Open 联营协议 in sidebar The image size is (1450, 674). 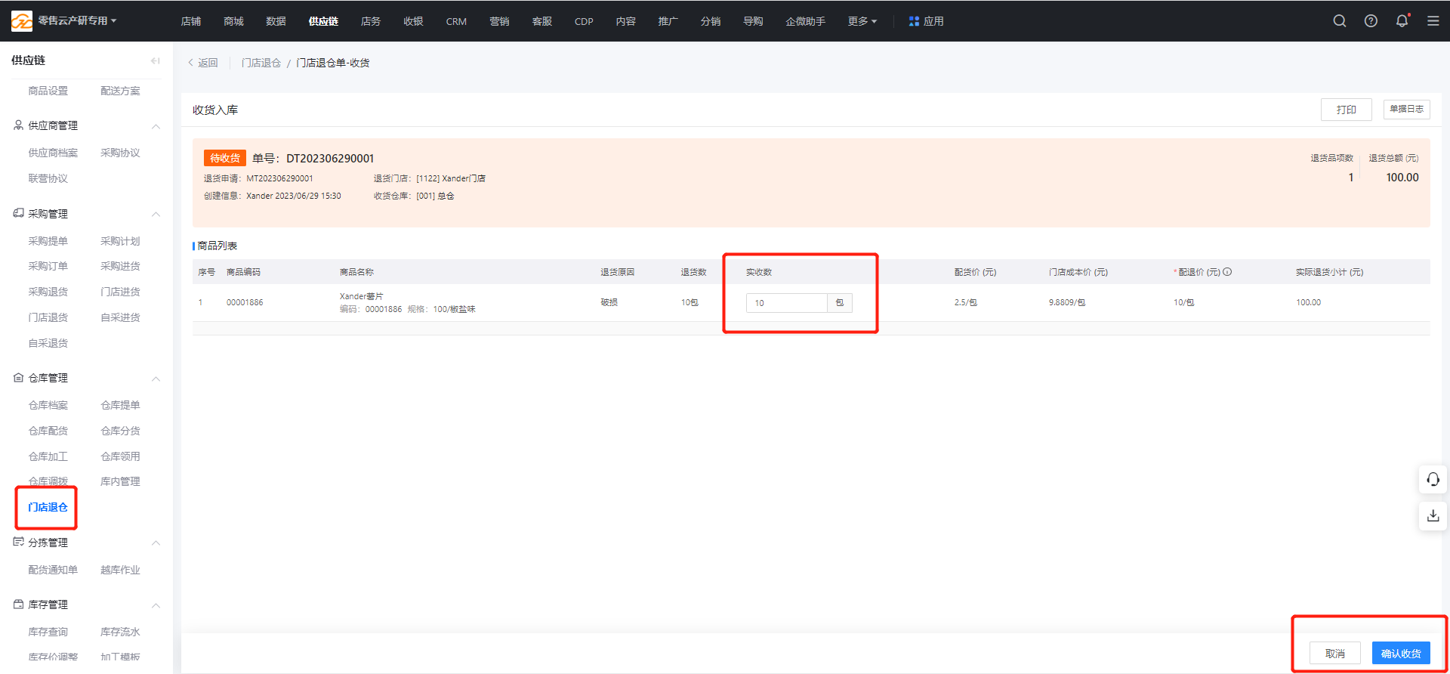[x=48, y=178]
